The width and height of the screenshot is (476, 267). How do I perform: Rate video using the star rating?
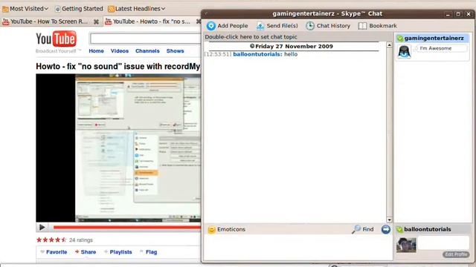pos(51,240)
